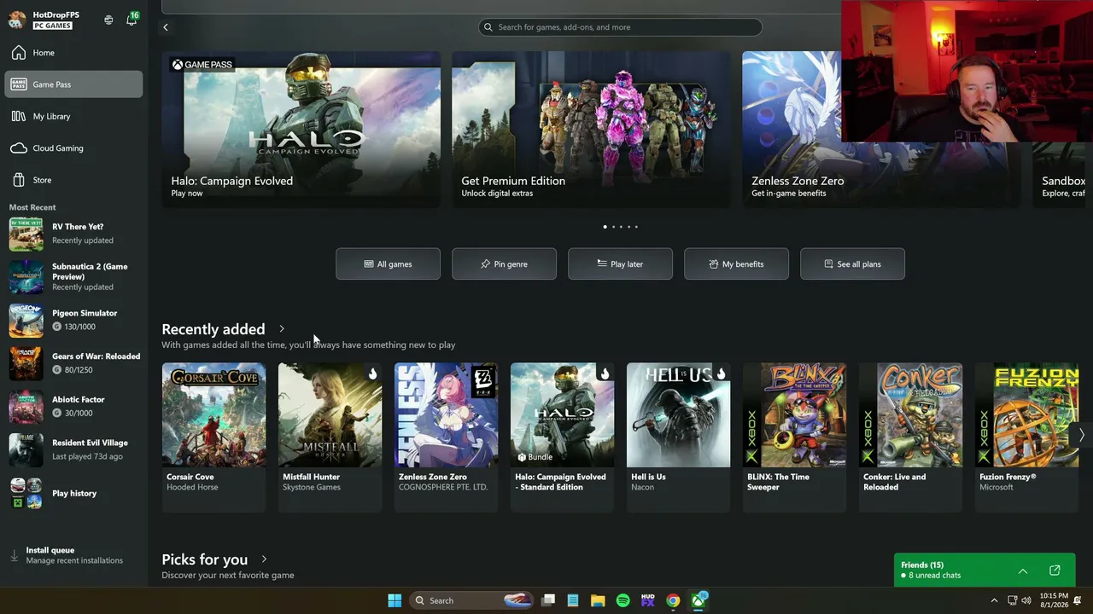Click the Play later button
1093x614 pixels.
click(x=620, y=264)
